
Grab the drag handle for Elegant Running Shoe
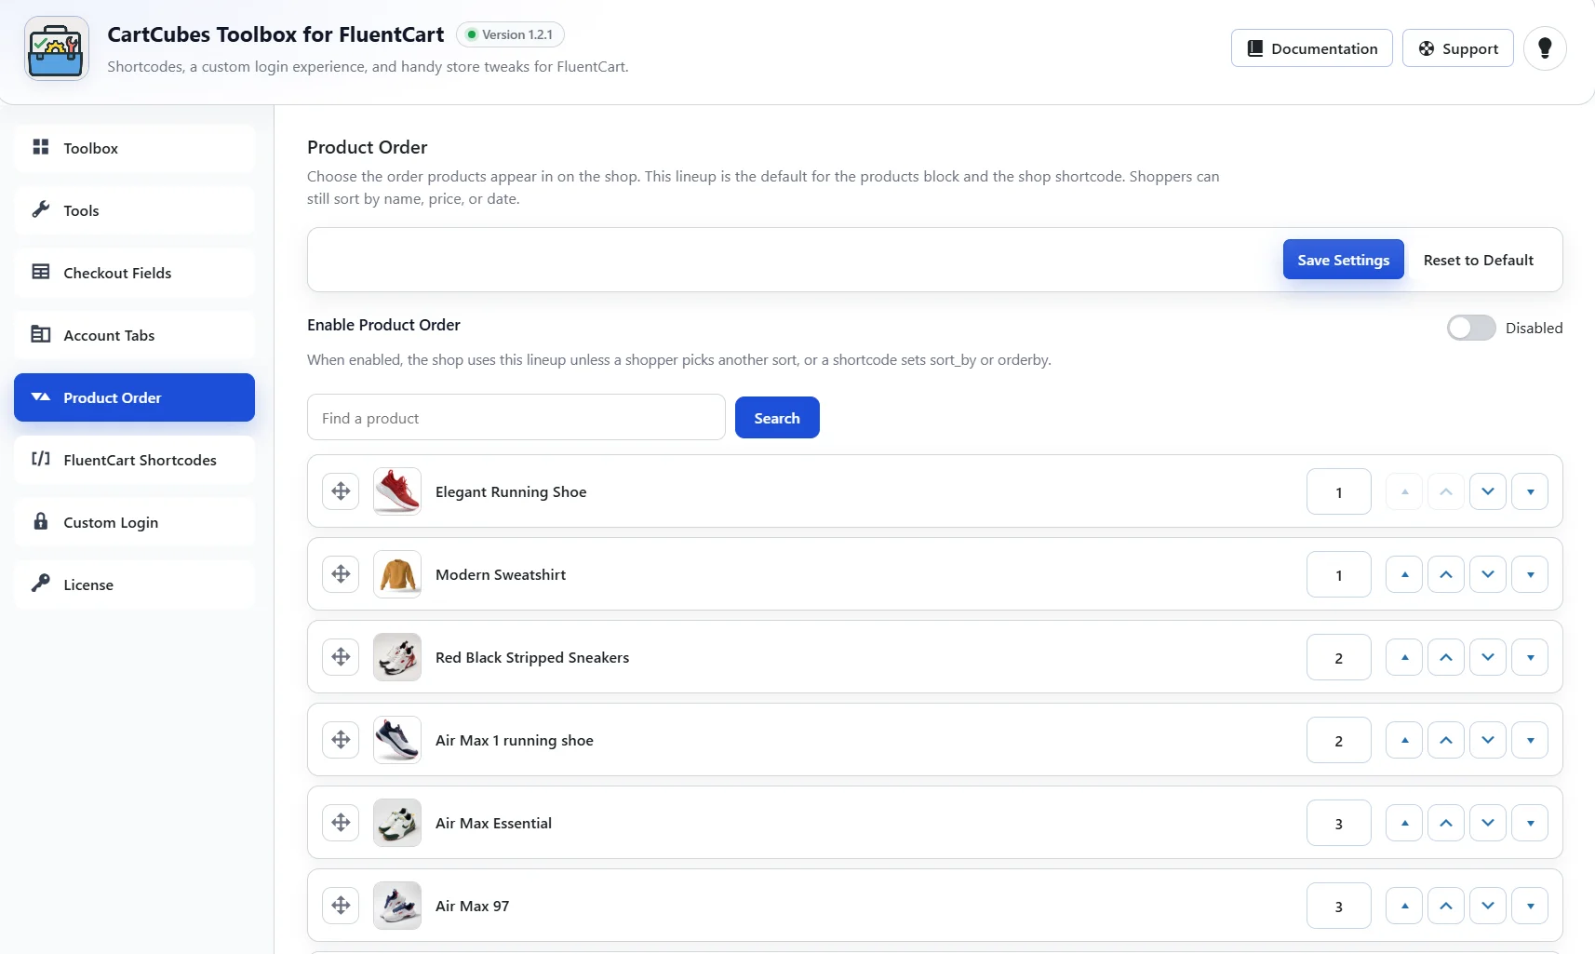click(x=341, y=491)
